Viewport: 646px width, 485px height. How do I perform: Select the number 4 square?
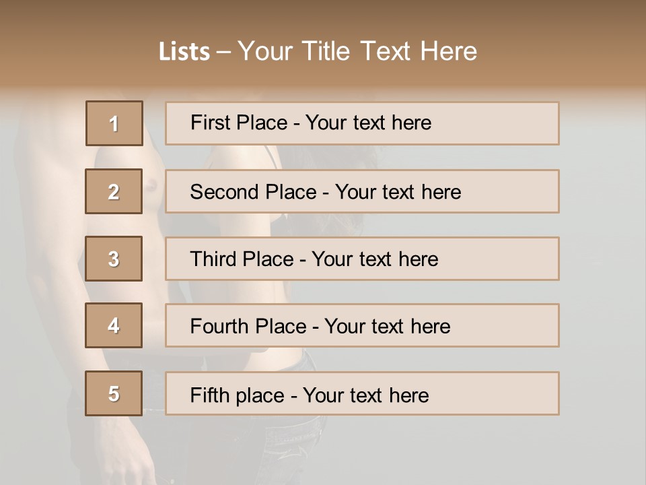(x=114, y=325)
